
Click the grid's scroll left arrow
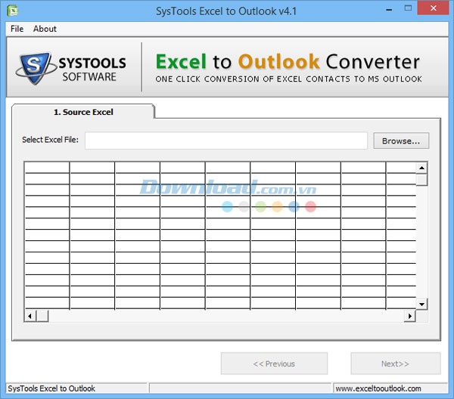click(x=30, y=316)
